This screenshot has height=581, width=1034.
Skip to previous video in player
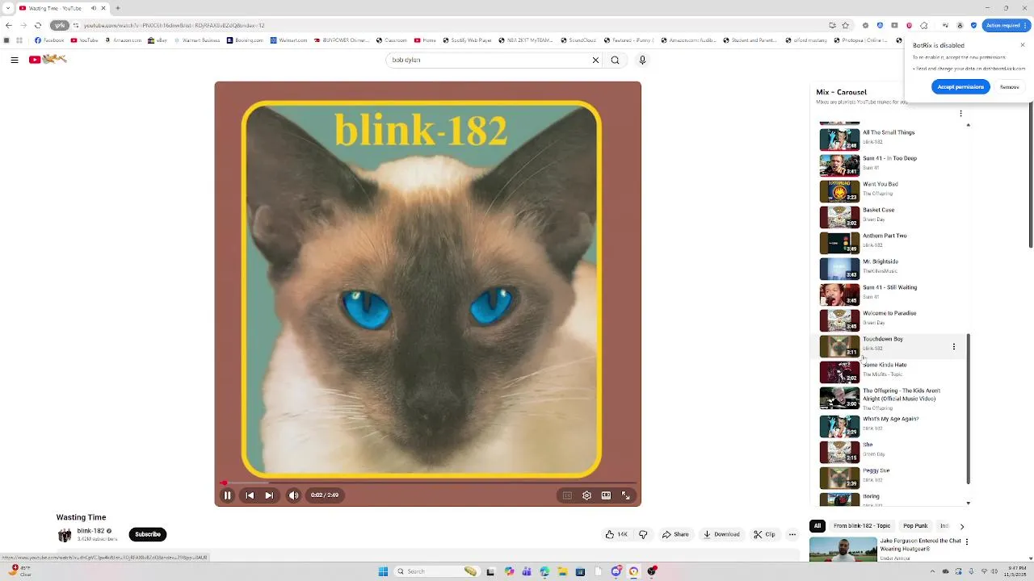point(250,495)
